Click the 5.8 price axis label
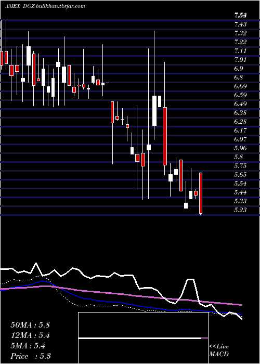260x364 pixels. [239, 157]
